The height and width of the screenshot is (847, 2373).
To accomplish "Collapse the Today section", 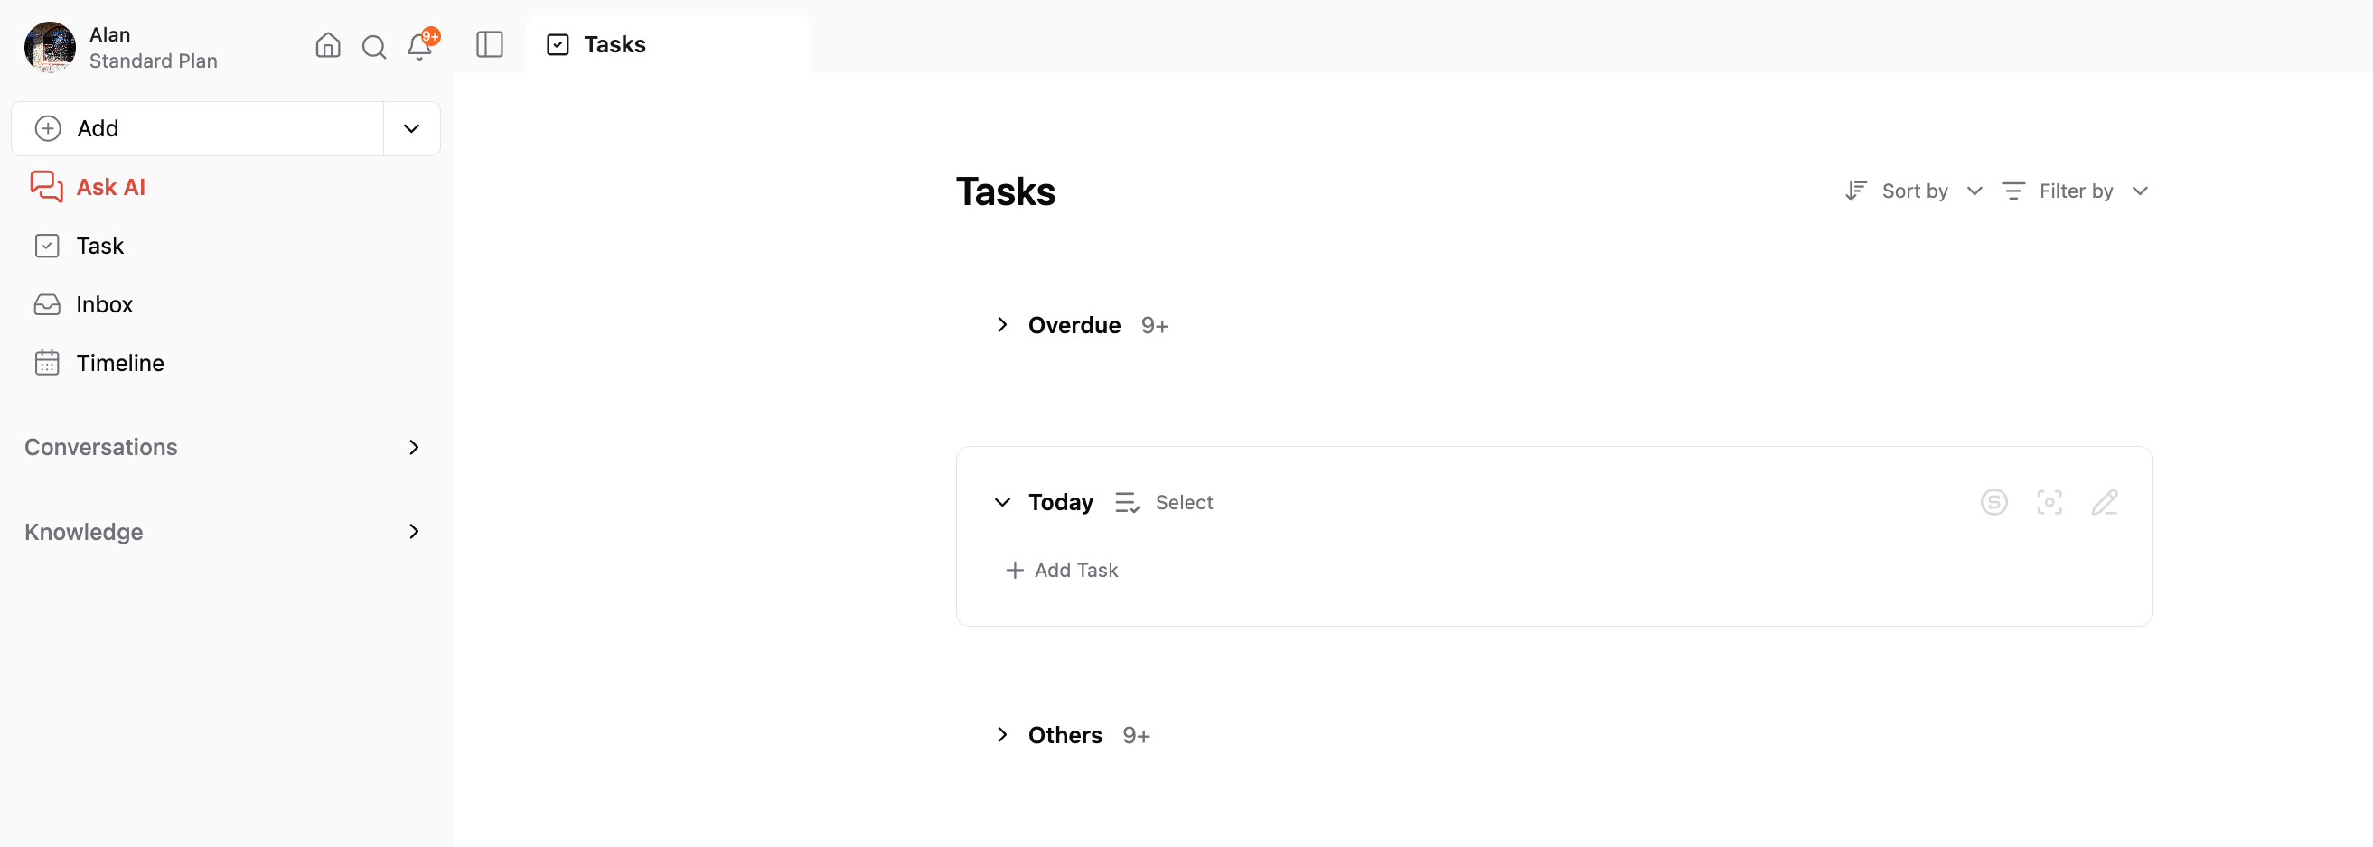I will coord(1002,502).
